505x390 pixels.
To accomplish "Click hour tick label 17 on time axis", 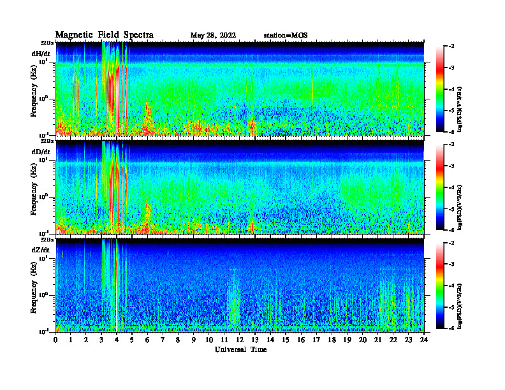I will (316, 340).
